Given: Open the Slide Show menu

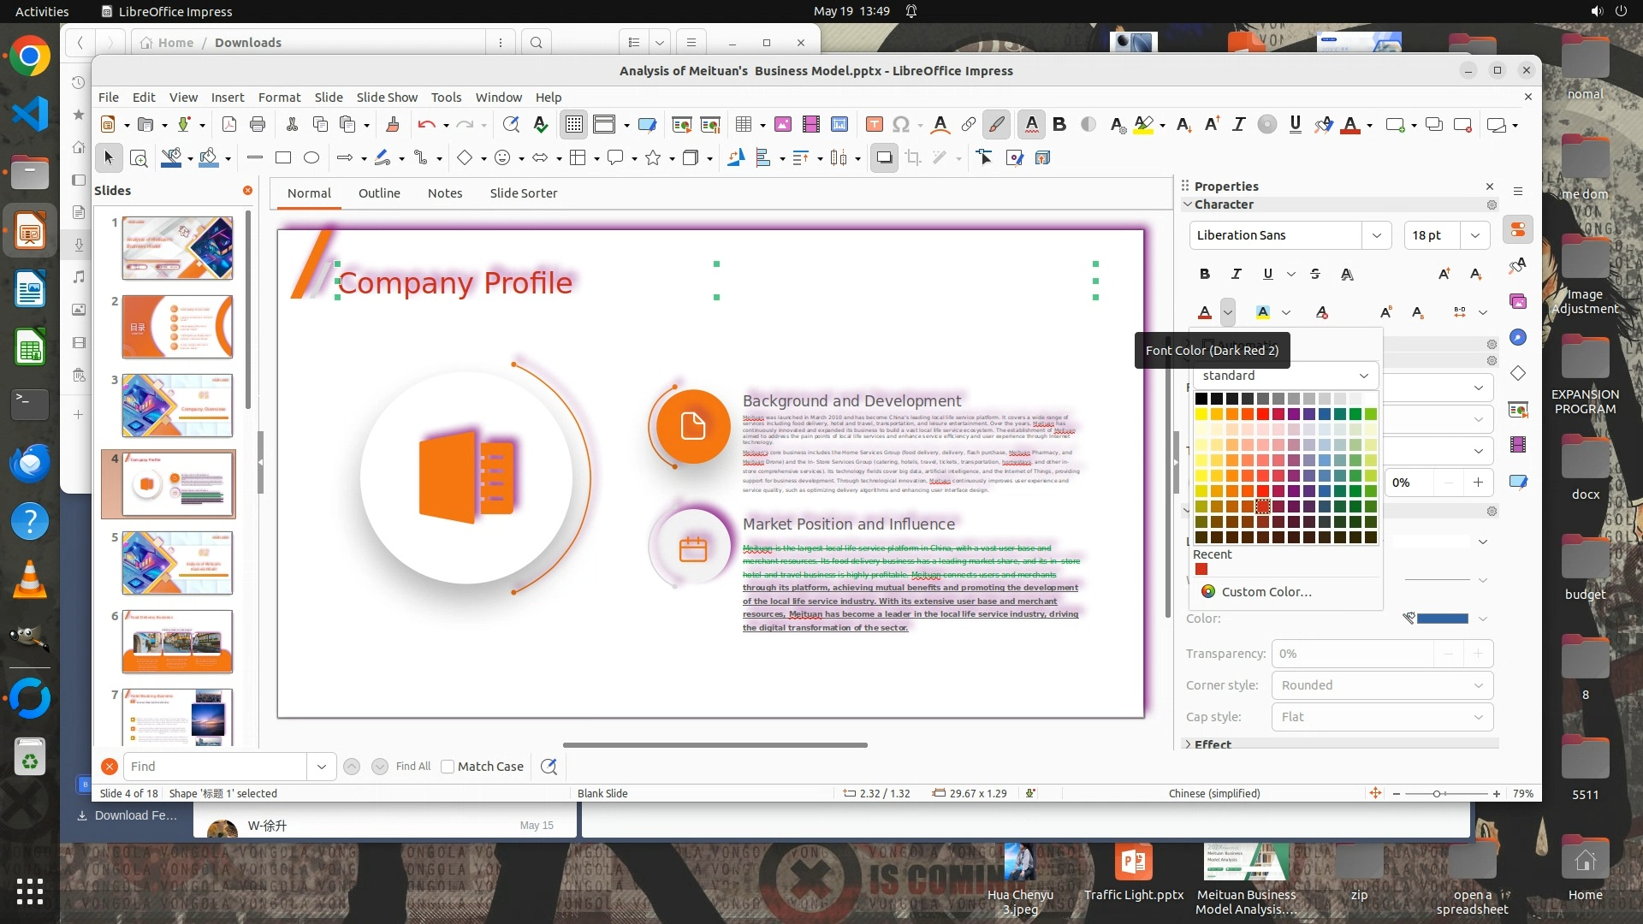Looking at the screenshot, I should click(387, 98).
